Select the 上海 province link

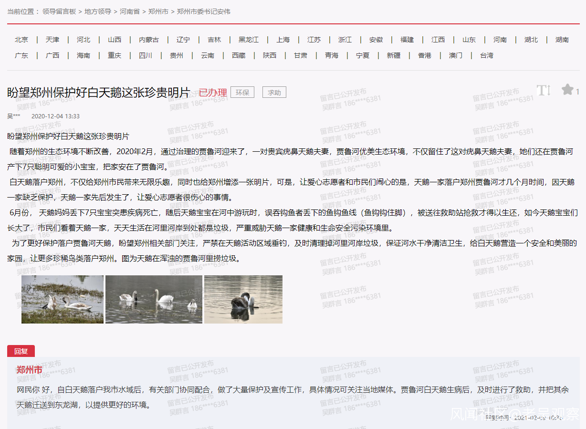tap(283, 40)
